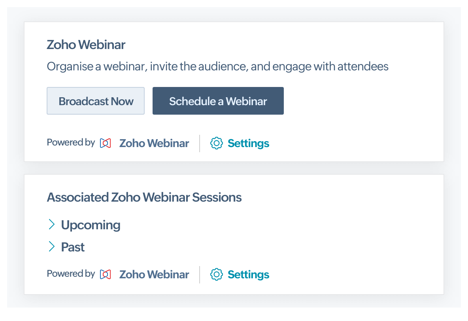Click the chevron beside Past
468x321 pixels.
point(52,247)
